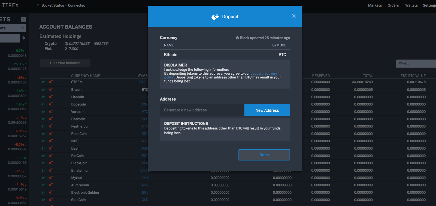Select the Peercoin withdraw icon
Screen dimensions: 436x206
click(51, 119)
